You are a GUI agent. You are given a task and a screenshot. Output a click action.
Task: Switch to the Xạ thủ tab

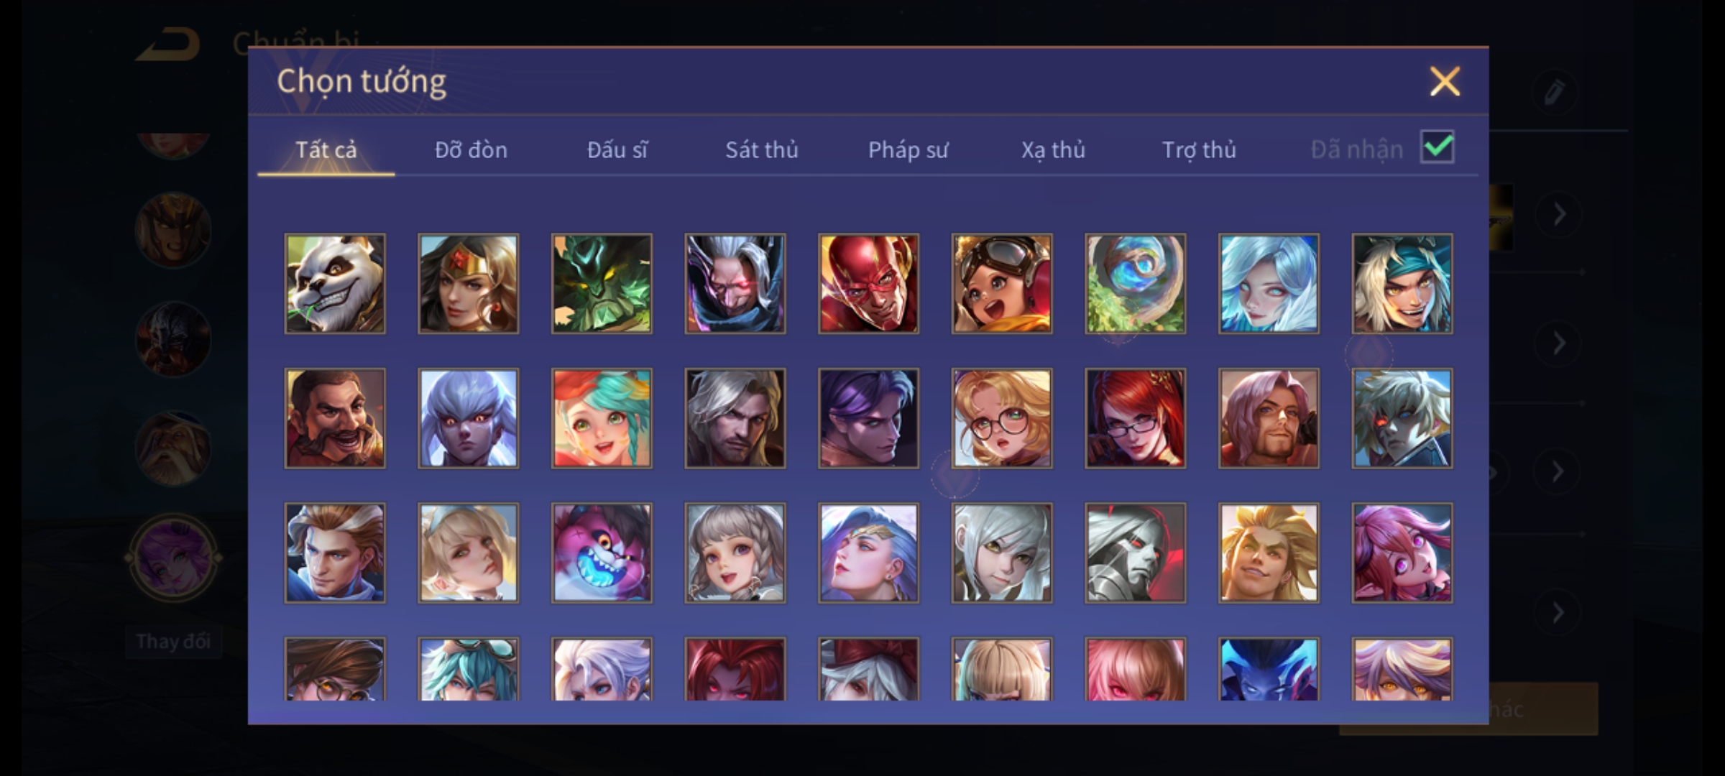1053,149
